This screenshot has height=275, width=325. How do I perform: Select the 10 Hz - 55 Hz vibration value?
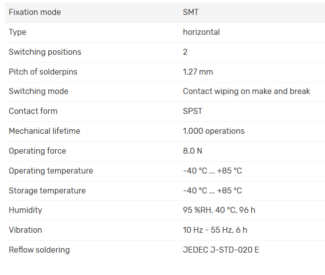[215, 230]
